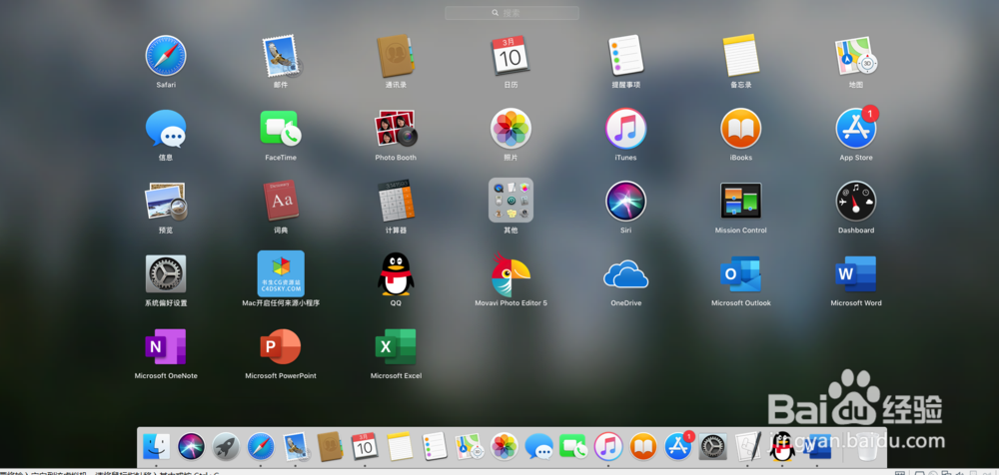Open App Store icon in the Dock
This screenshot has width=999, height=475.
678,446
